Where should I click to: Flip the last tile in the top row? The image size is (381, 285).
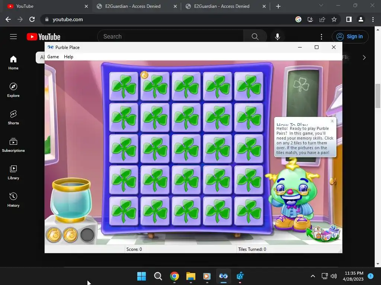coord(249,86)
